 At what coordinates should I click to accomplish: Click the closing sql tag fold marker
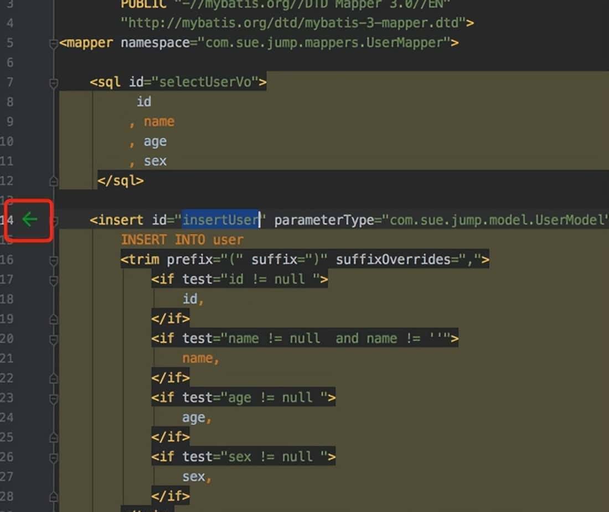coord(53,181)
